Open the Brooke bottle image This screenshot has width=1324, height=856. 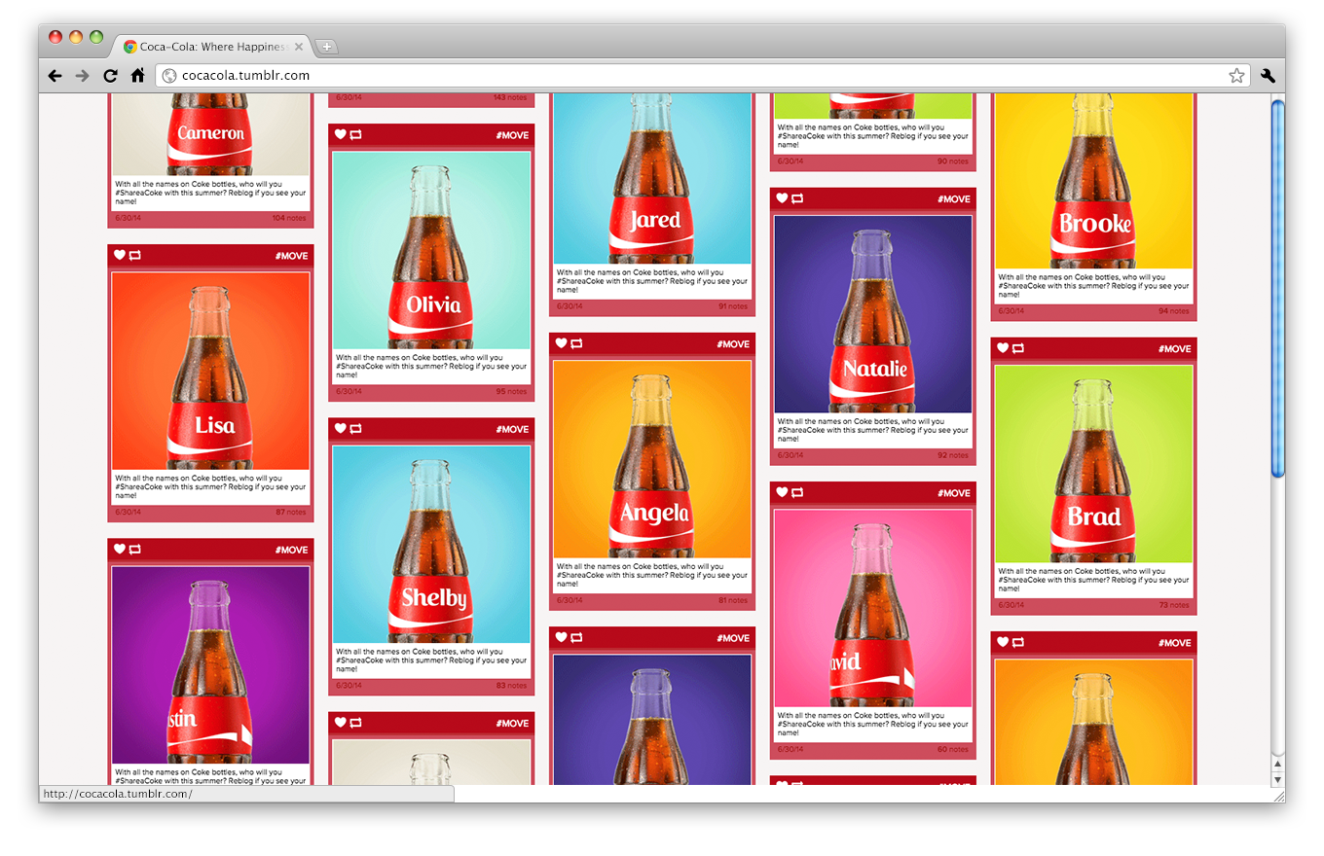point(1094,181)
